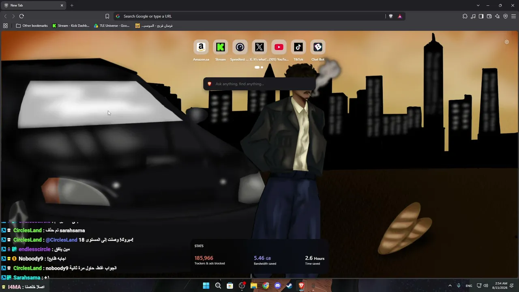
Task: Click the Ask anything search box
Action: pyautogui.click(x=259, y=84)
